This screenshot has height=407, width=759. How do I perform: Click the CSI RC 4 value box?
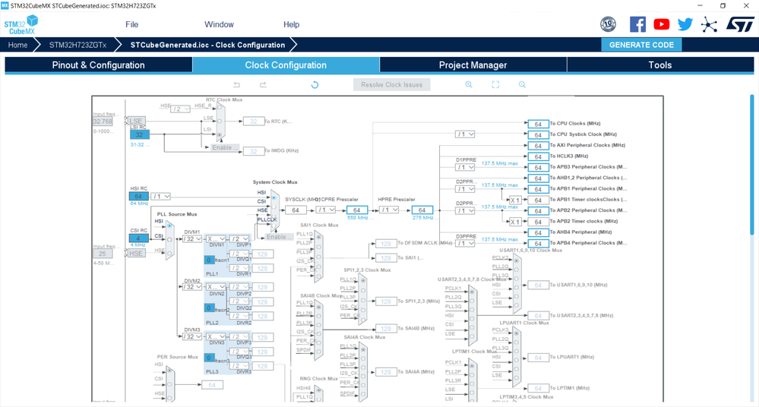138,238
